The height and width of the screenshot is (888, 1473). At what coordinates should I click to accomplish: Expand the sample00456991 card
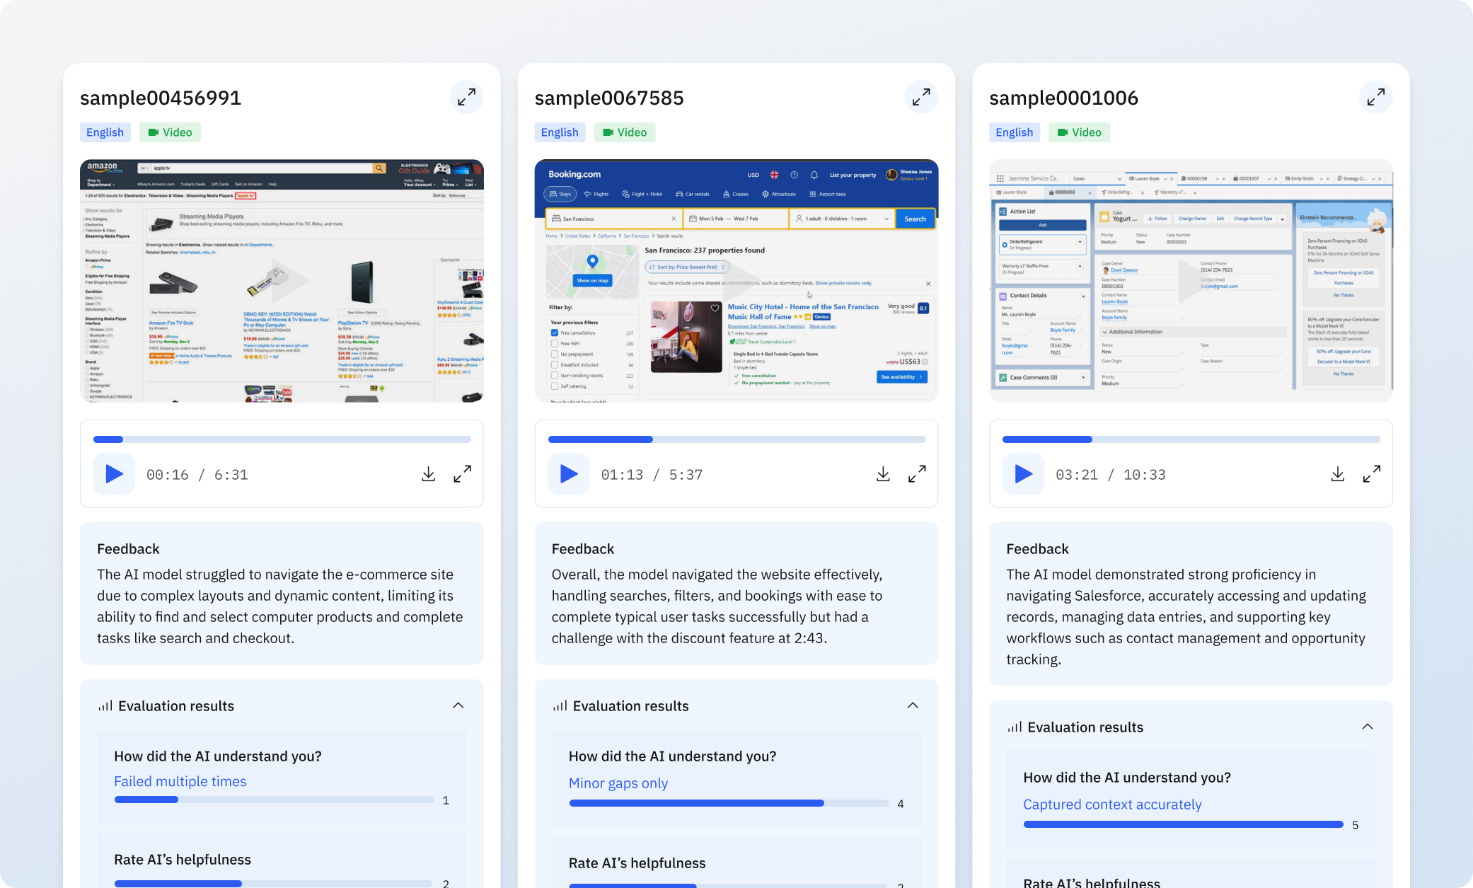pyautogui.click(x=466, y=98)
